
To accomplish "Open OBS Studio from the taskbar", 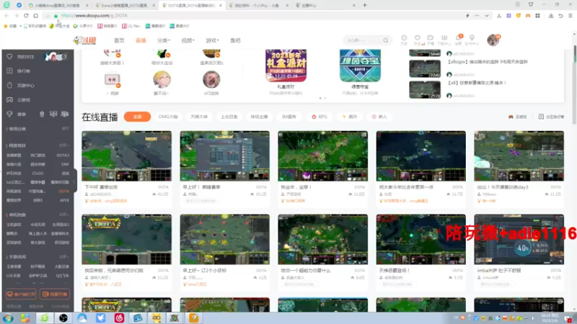I will [x=63, y=318].
